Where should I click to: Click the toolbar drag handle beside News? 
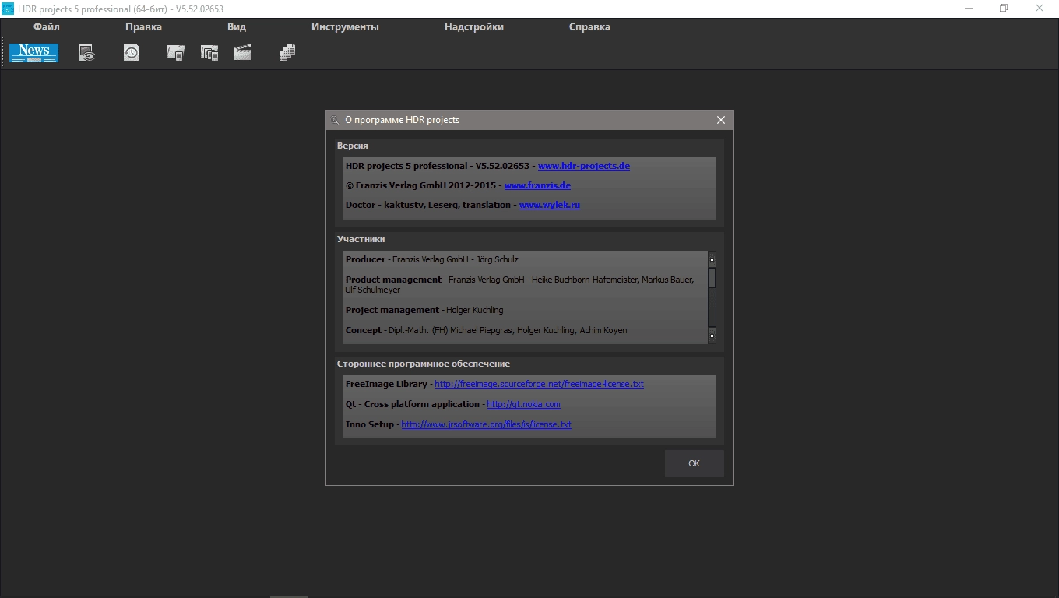coord(3,53)
